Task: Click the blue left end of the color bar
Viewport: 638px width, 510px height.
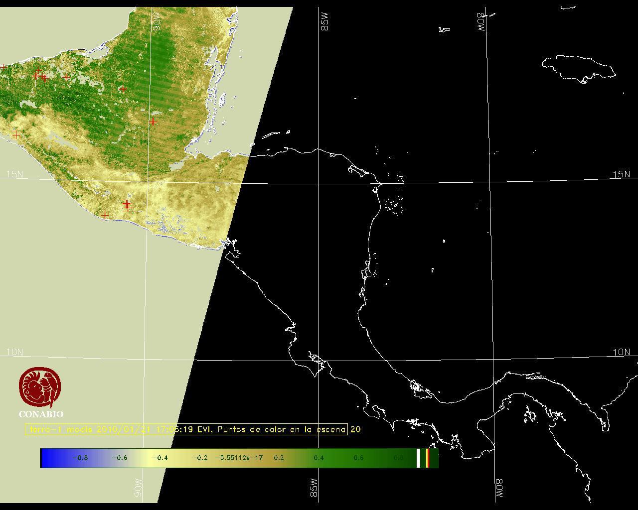Action: coord(46,458)
